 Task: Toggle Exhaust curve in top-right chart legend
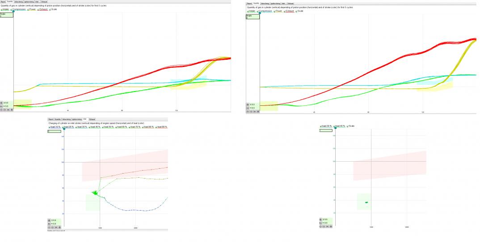pos(289,11)
